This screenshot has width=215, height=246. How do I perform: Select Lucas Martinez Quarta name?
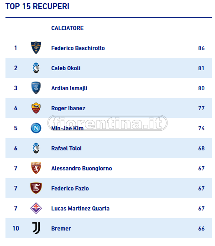click(x=80, y=209)
